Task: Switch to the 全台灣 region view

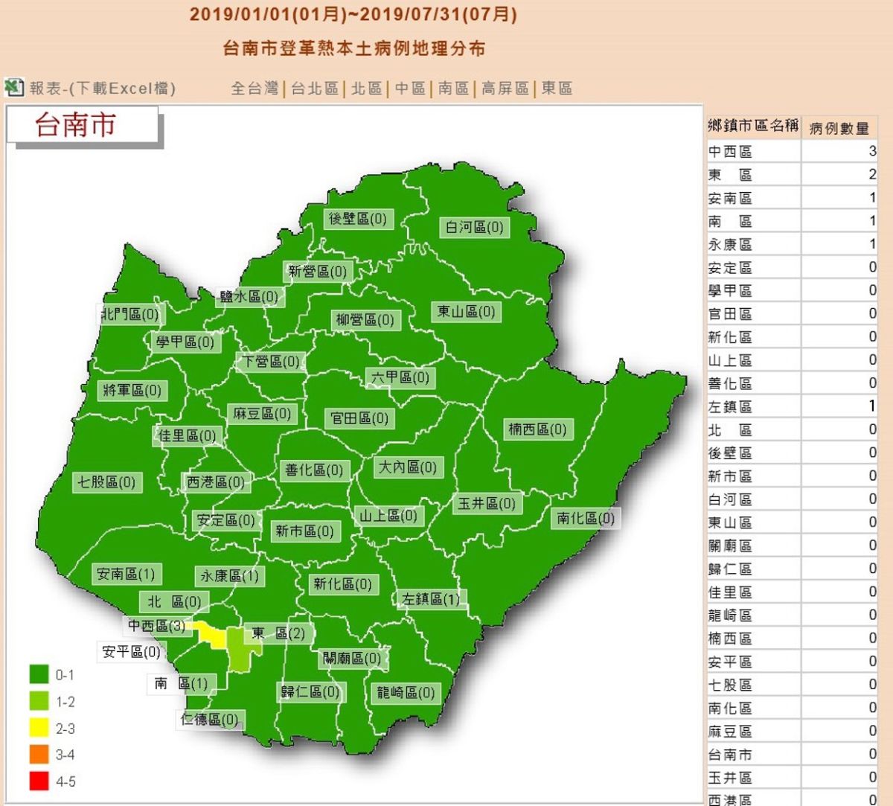Action: pos(255,88)
